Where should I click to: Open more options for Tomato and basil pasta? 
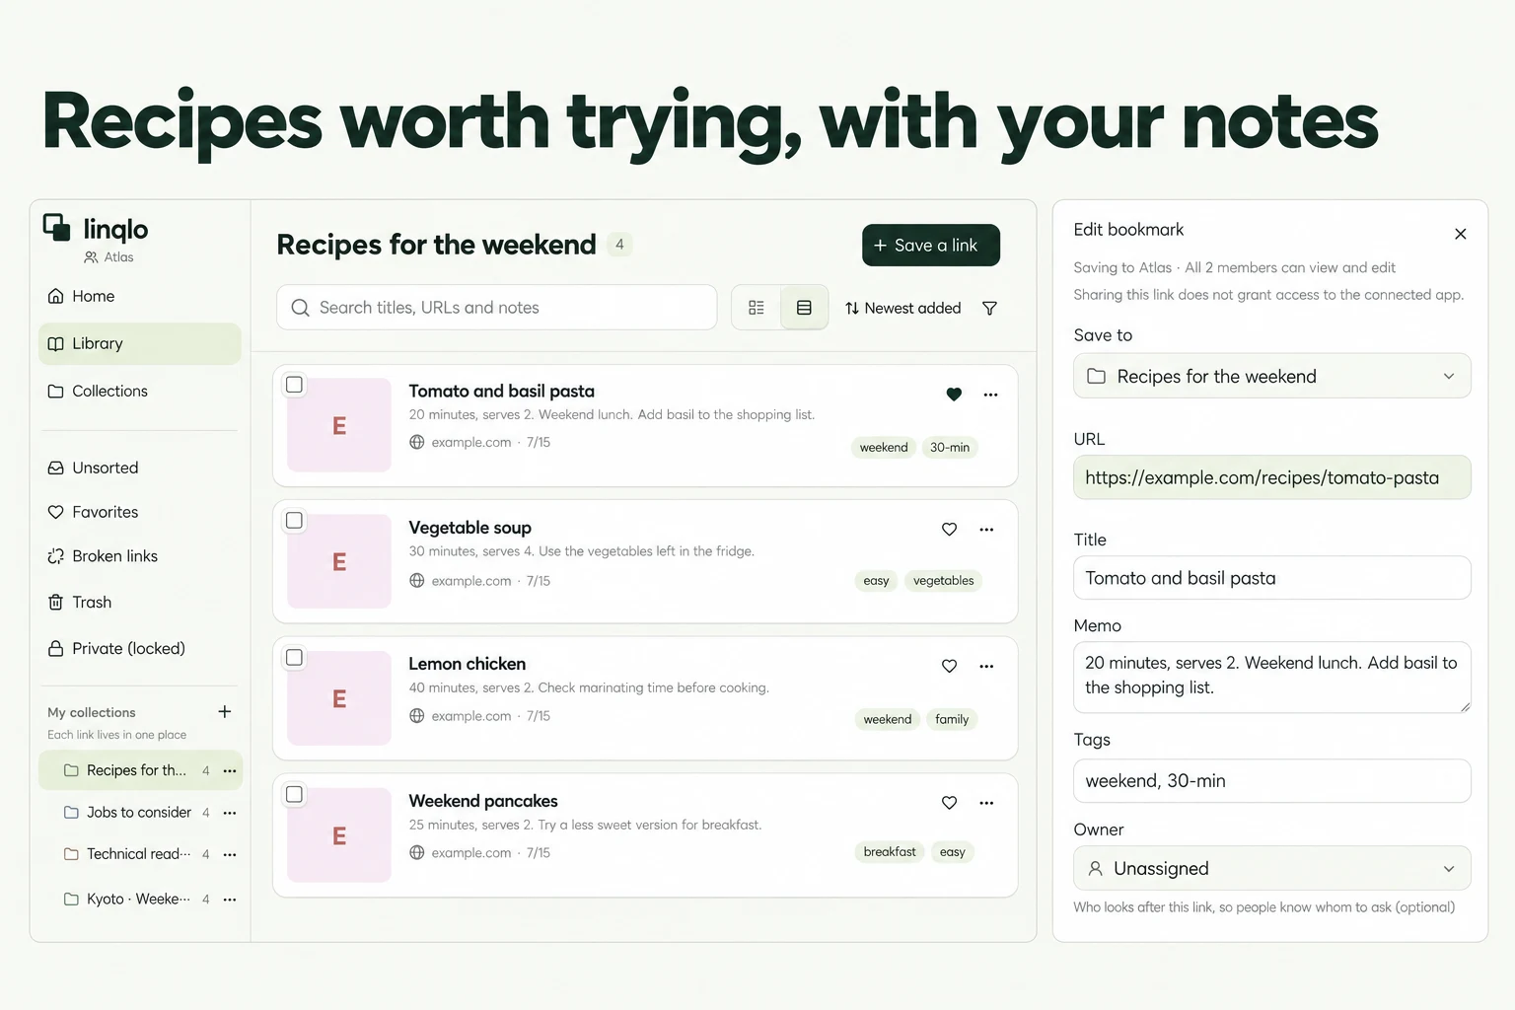[x=991, y=395]
